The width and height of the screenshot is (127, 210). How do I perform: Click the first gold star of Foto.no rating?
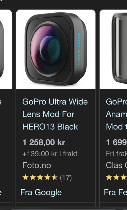pos(25,178)
